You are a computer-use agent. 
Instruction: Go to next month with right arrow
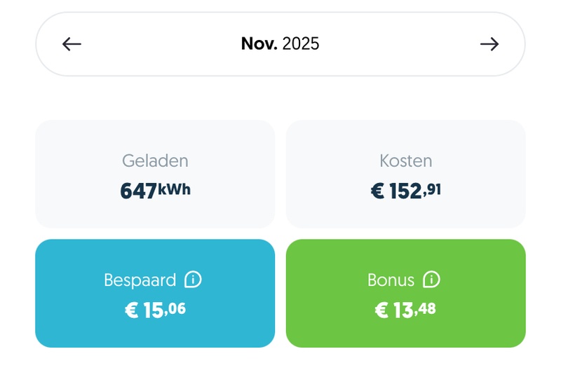[489, 44]
